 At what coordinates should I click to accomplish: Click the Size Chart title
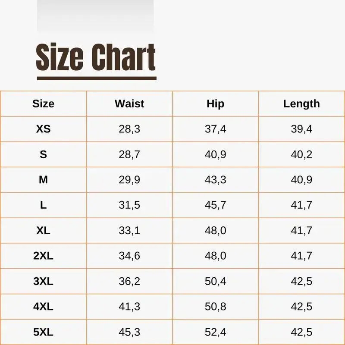(96, 58)
